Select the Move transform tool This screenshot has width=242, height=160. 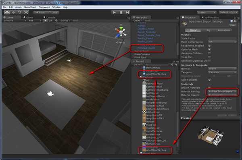click(x=13, y=12)
